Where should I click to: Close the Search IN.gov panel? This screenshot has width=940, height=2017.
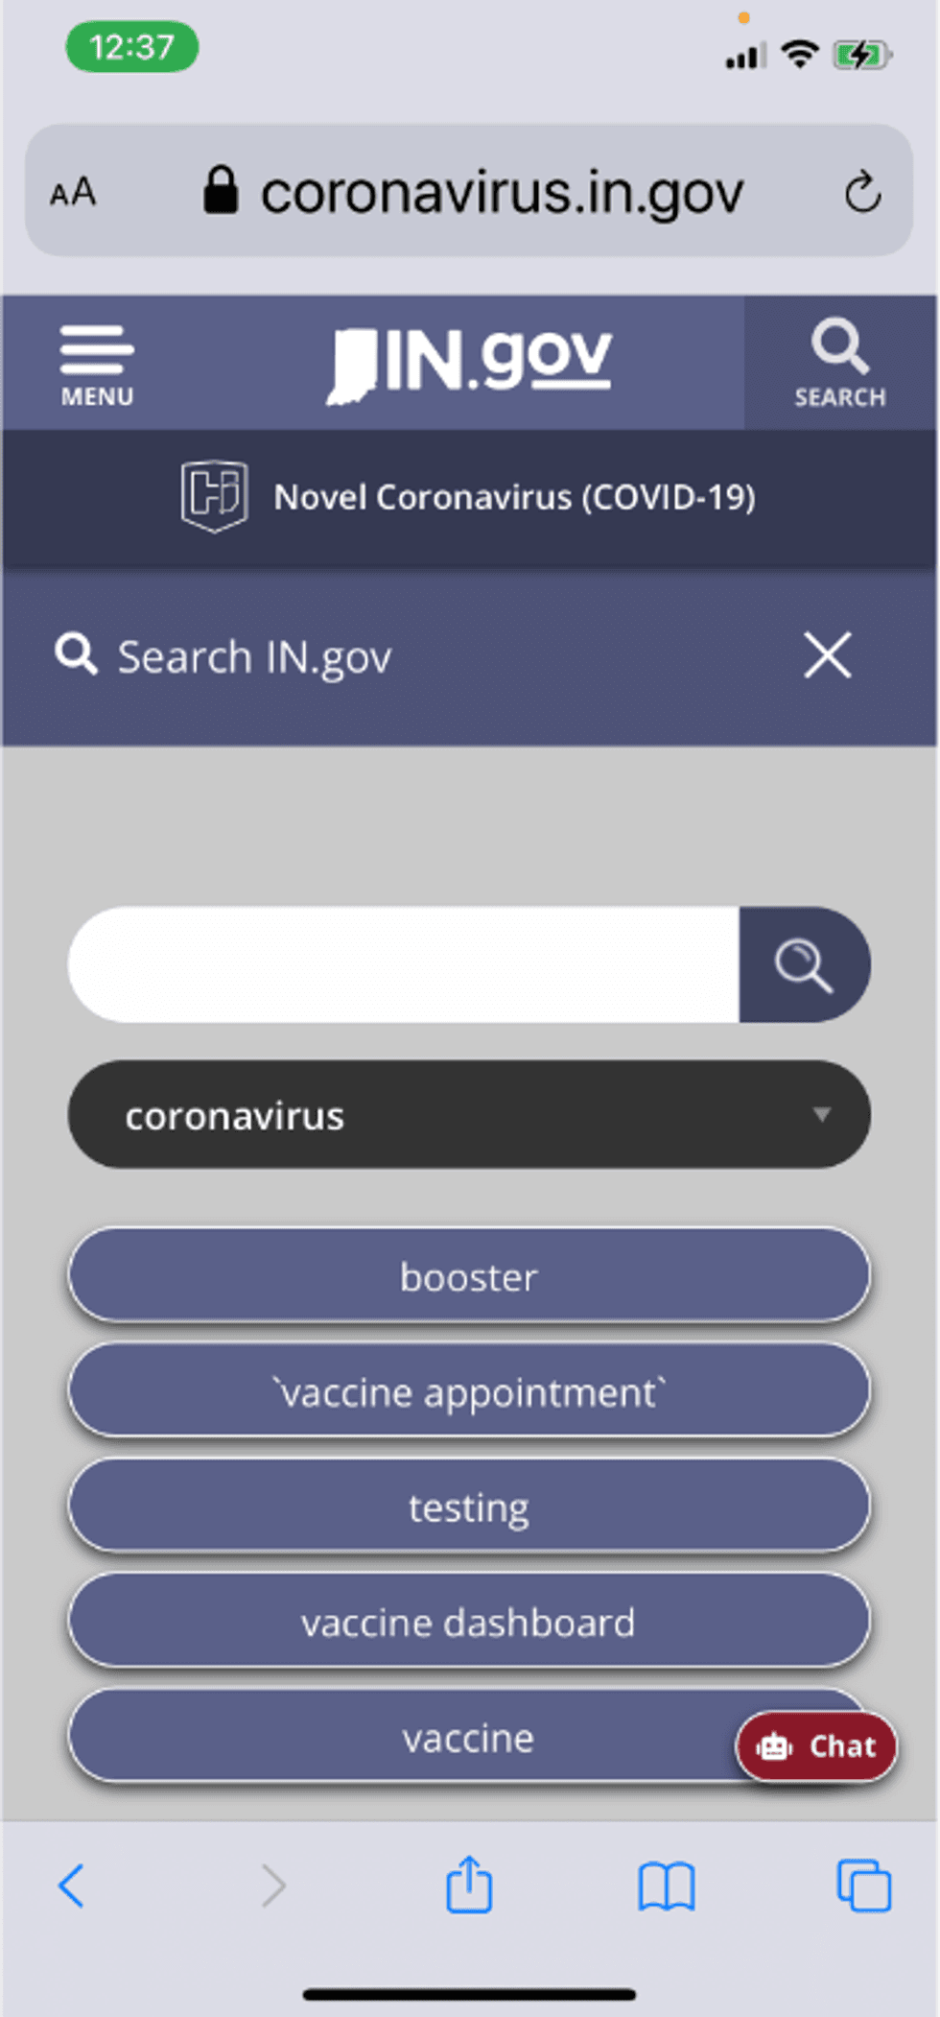tap(827, 655)
